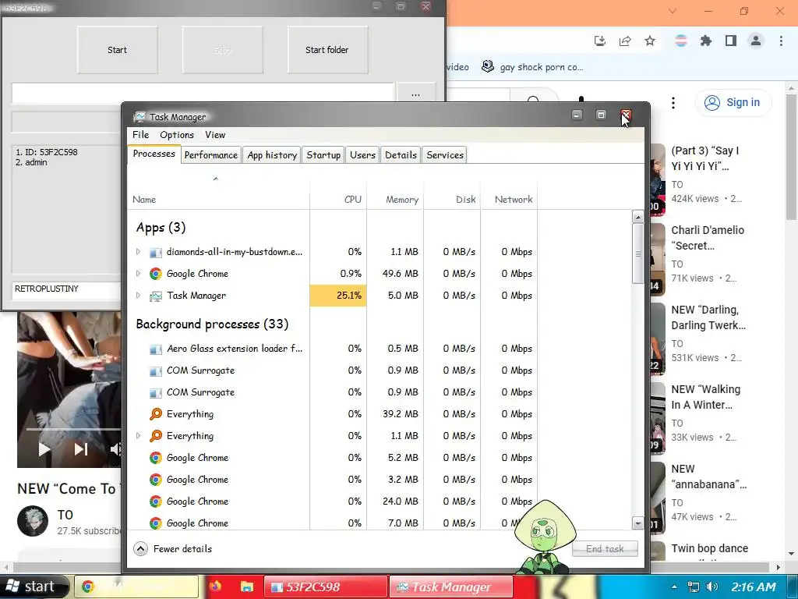Click the End task button
The height and width of the screenshot is (599, 798).
click(x=605, y=548)
